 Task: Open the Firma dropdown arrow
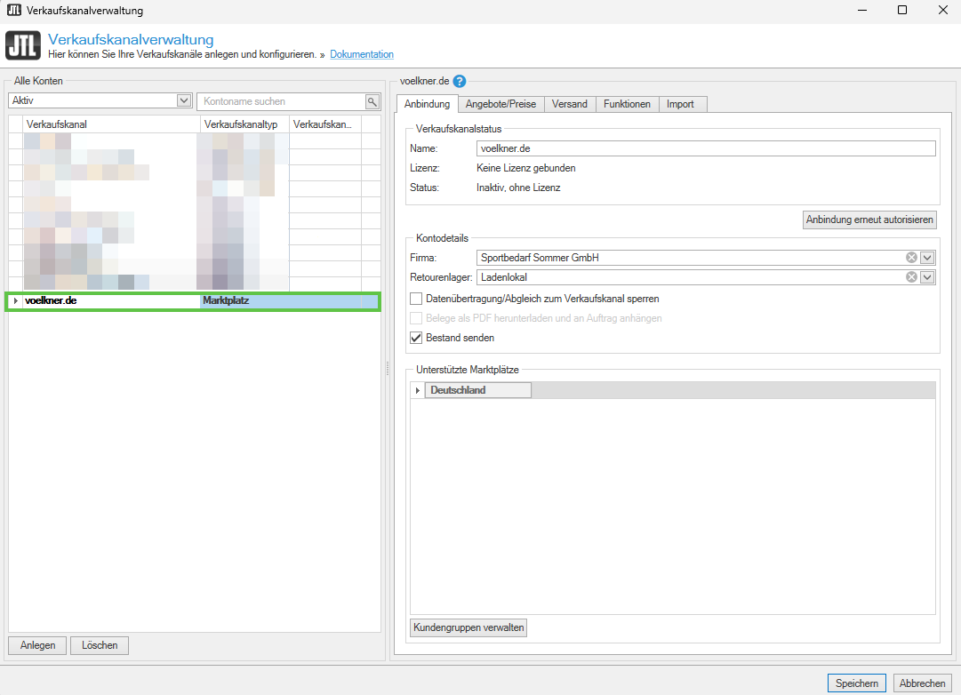927,258
